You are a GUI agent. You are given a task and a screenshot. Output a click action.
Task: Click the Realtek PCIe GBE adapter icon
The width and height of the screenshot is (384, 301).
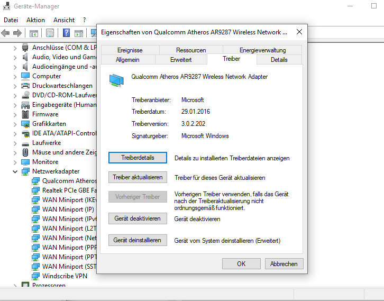point(35,190)
